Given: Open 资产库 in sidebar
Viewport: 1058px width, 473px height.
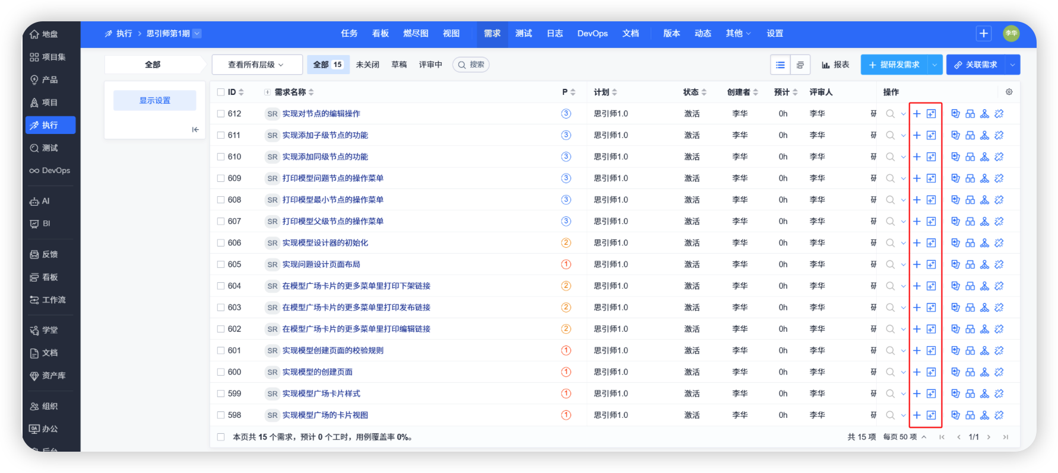Looking at the screenshot, I should pyautogui.click(x=48, y=376).
